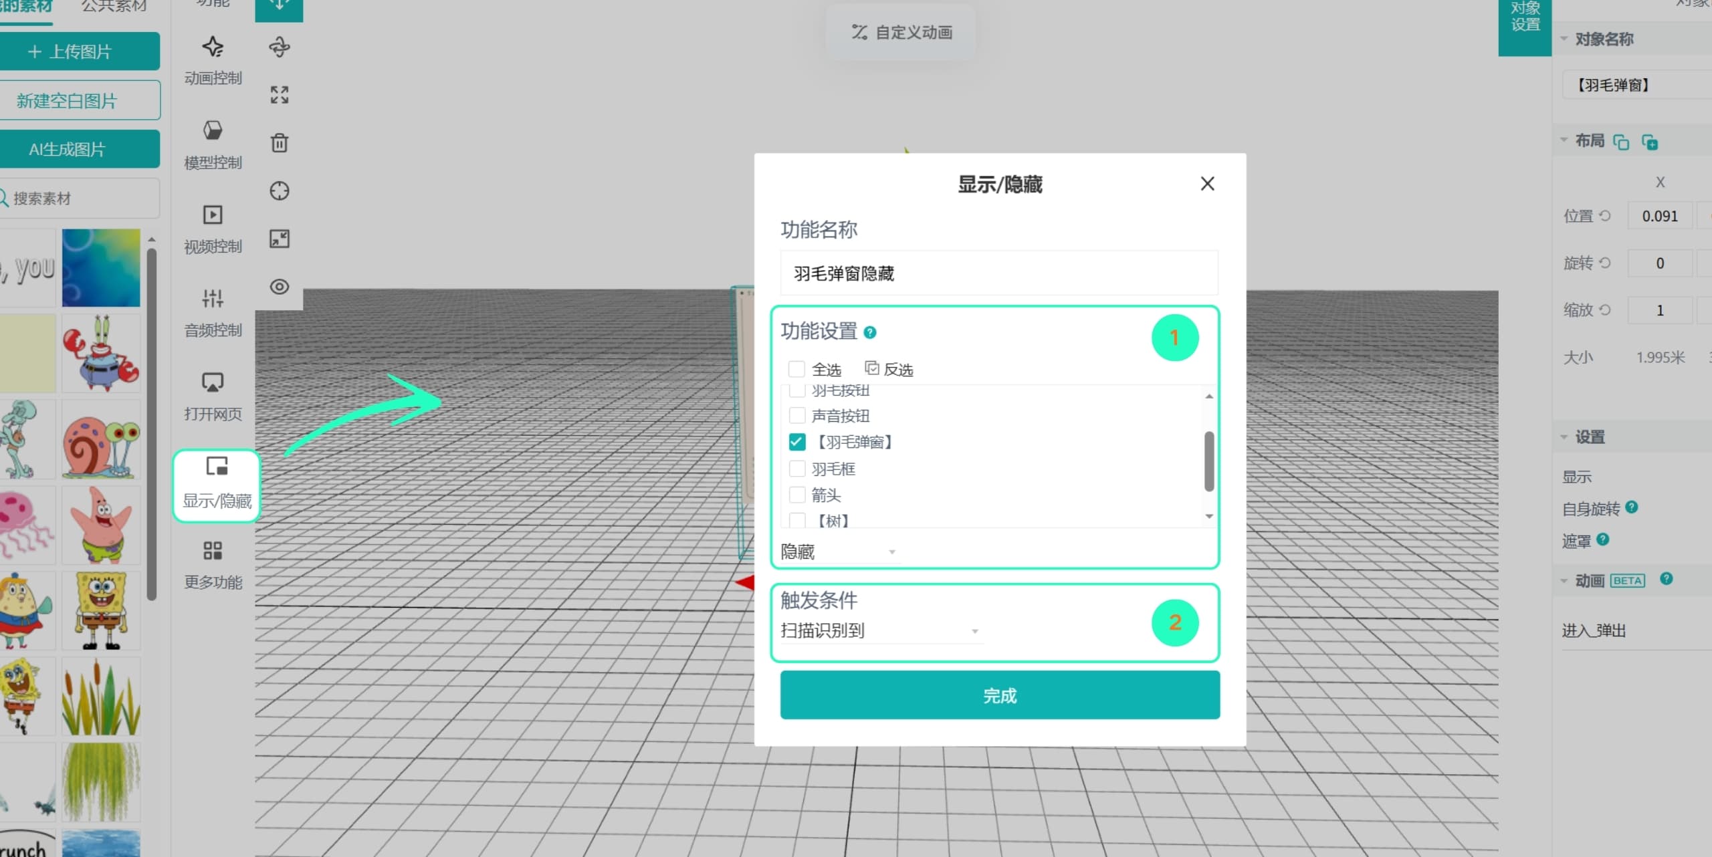Image resolution: width=1712 pixels, height=857 pixels.
Task: Select the rotate gizmo tool icon
Action: [280, 47]
